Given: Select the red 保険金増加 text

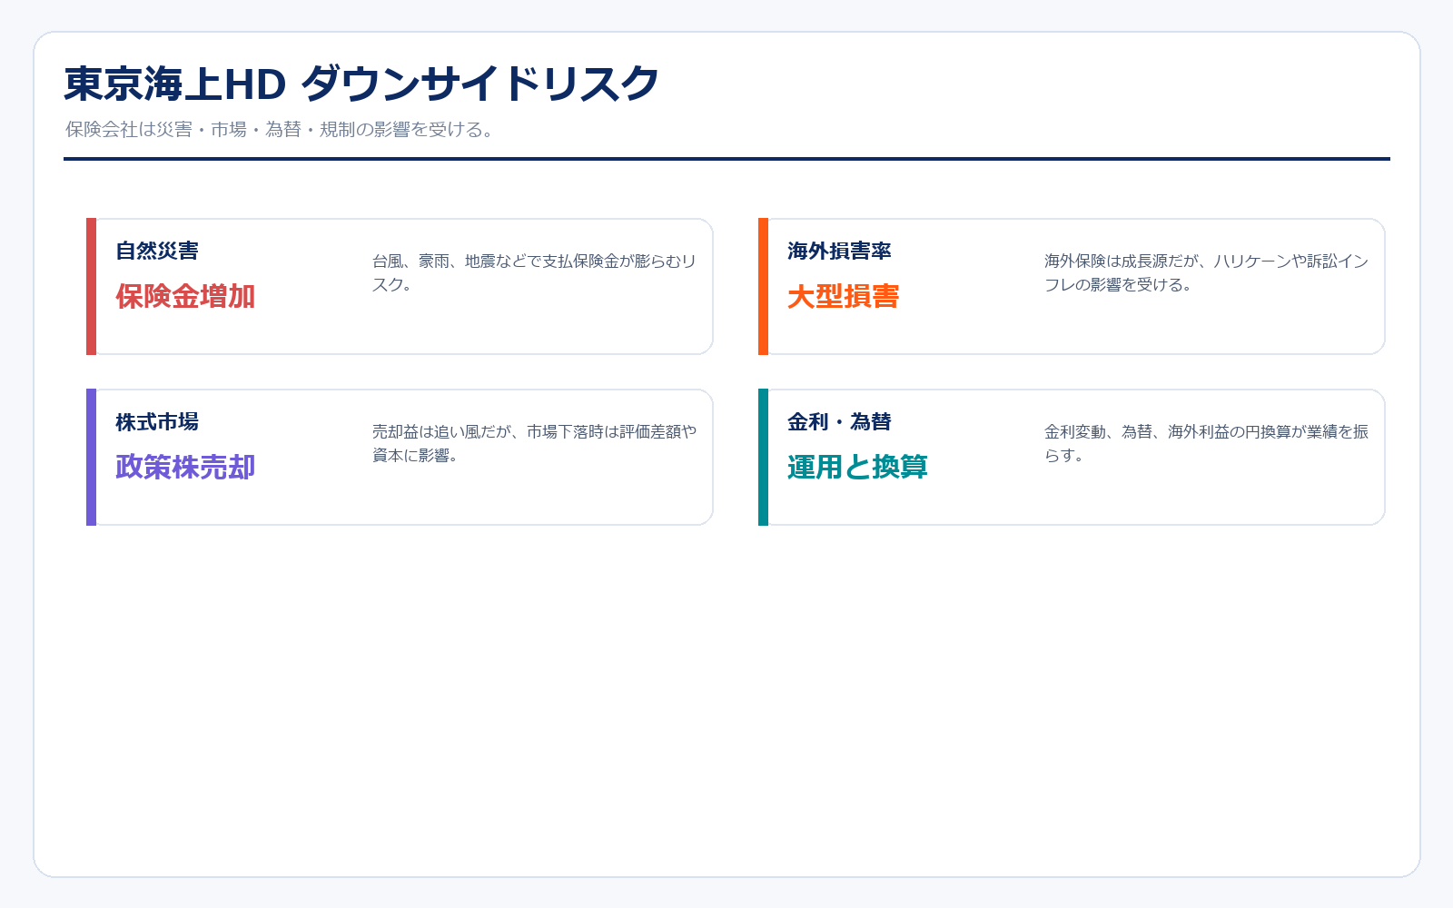Looking at the screenshot, I should pyautogui.click(x=185, y=296).
